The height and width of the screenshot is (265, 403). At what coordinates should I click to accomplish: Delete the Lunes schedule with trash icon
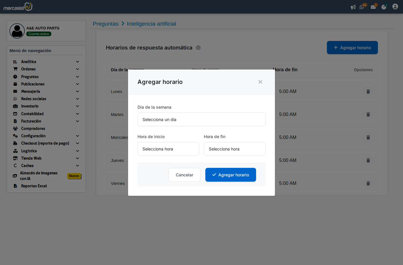(368, 92)
